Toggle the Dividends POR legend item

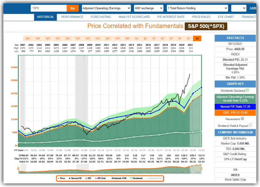pyautogui.click(x=118, y=178)
